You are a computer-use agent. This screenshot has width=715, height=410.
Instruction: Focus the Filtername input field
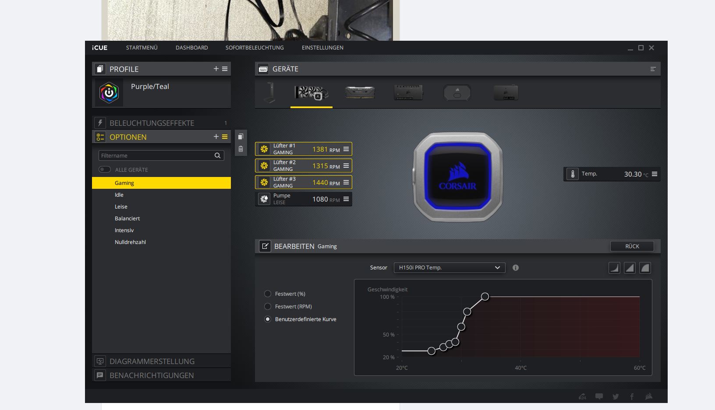[x=161, y=156]
